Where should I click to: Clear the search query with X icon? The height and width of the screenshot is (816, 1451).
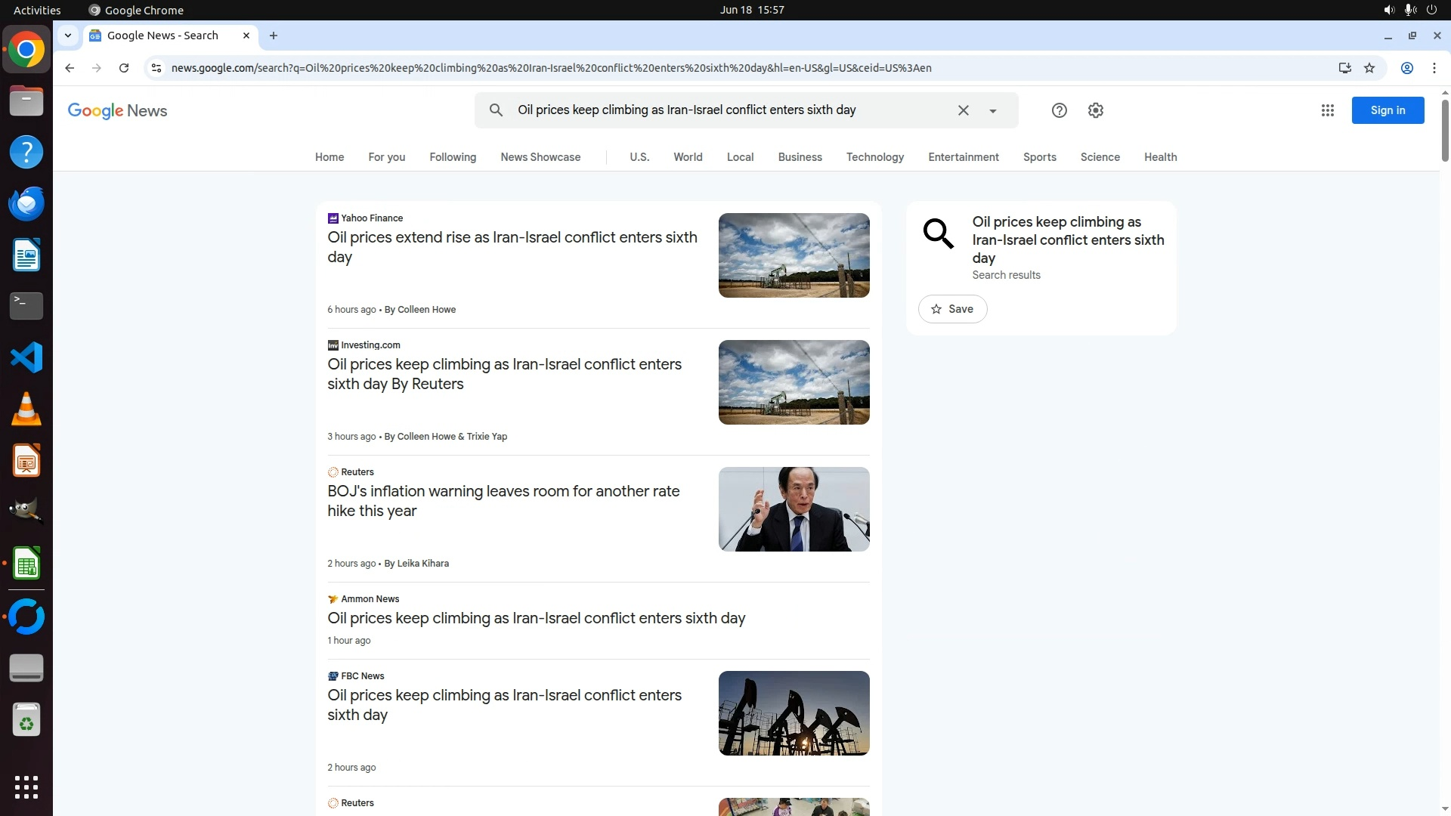click(963, 110)
